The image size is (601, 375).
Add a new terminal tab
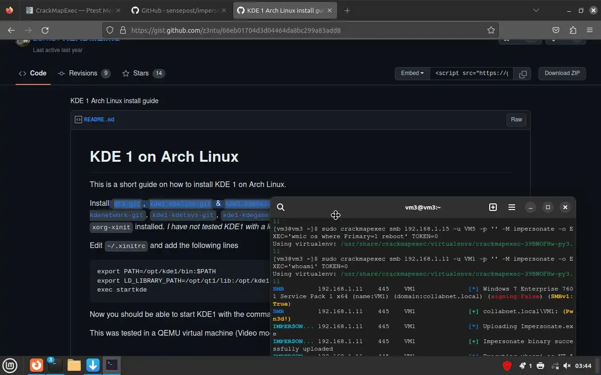click(493, 207)
